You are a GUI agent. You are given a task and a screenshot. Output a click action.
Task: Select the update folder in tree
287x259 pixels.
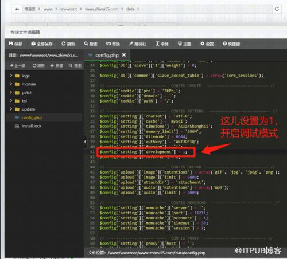[28, 109]
